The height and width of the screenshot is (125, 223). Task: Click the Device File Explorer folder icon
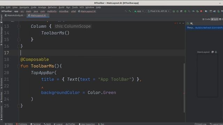(x=206, y=11)
